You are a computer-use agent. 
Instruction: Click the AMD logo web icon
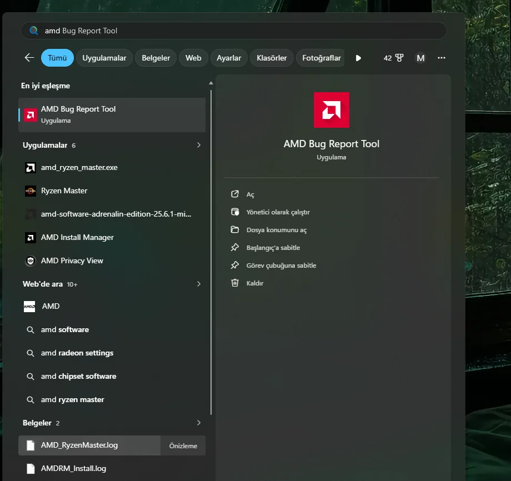[x=29, y=307]
